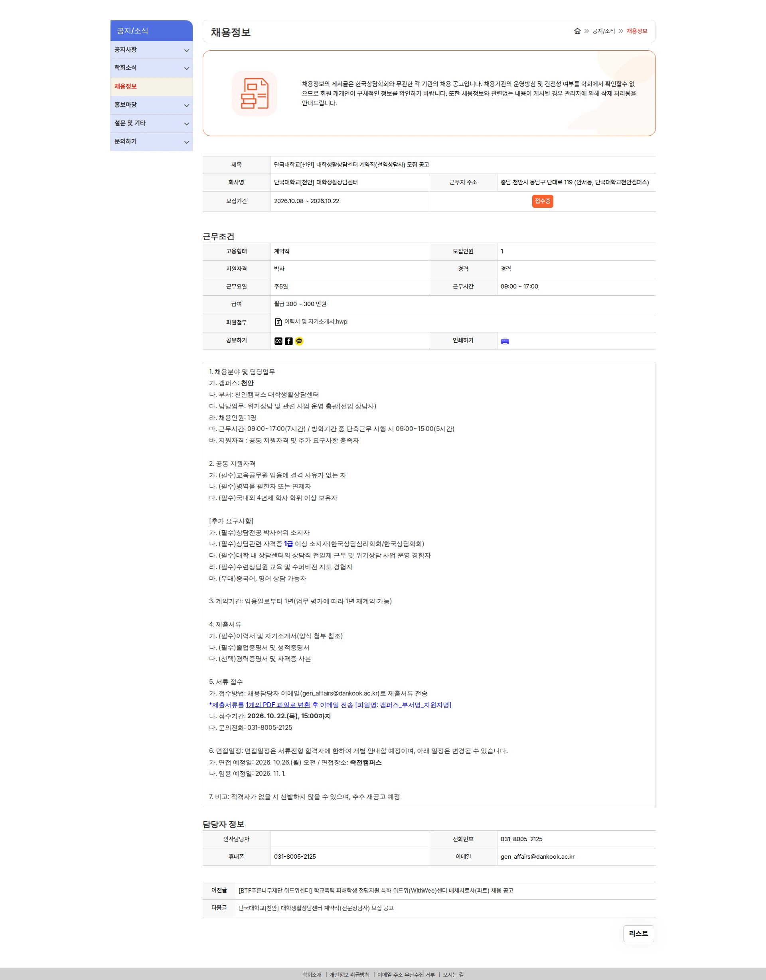Click the blue PDF conversion instruction text
766x980 pixels.
tap(330, 705)
